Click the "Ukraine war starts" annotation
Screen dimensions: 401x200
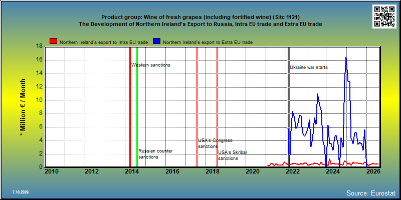pyautogui.click(x=309, y=67)
